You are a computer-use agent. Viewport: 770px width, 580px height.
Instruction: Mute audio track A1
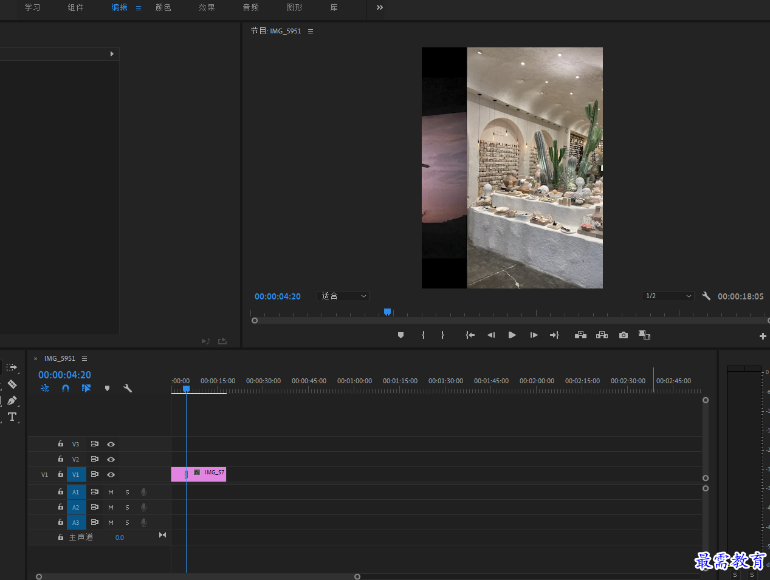pos(111,492)
